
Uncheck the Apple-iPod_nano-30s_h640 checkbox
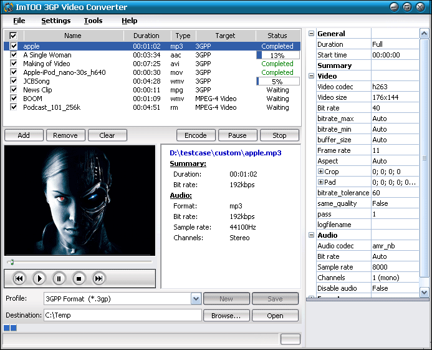point(14,72)
